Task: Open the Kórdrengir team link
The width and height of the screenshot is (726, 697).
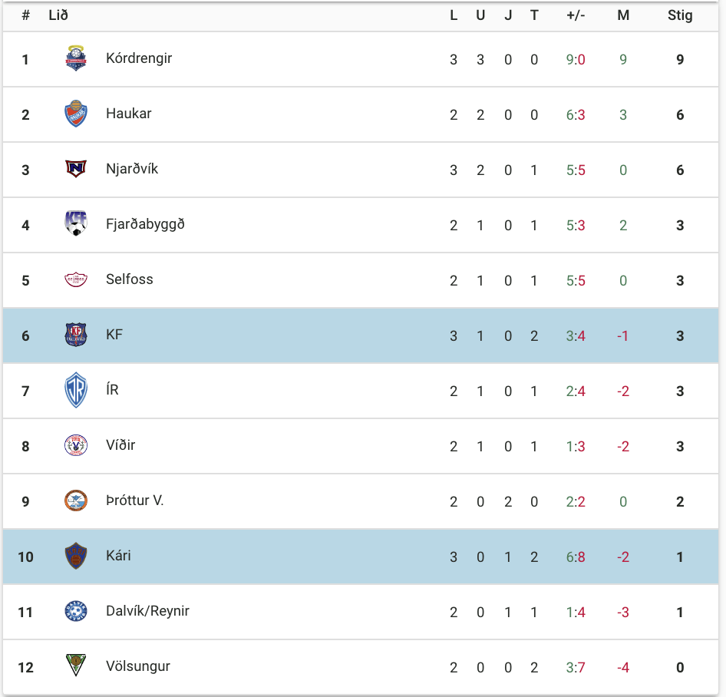Action: [139, 58]
